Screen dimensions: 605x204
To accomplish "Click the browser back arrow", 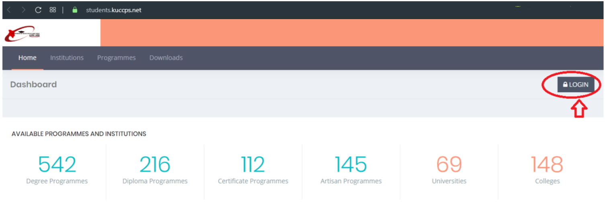I will (x=9, y=10).
